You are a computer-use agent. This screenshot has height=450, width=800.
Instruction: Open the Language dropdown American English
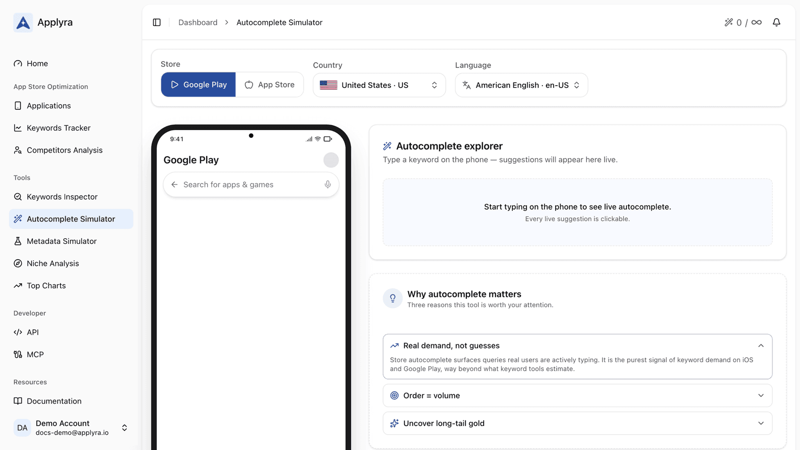pos(521,85)
